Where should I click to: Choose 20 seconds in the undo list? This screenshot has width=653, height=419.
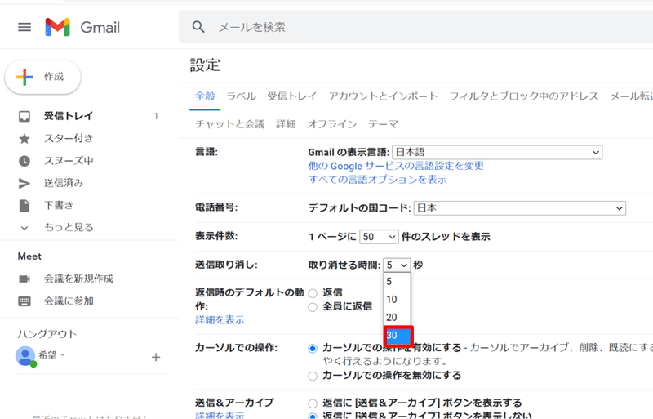397,317
